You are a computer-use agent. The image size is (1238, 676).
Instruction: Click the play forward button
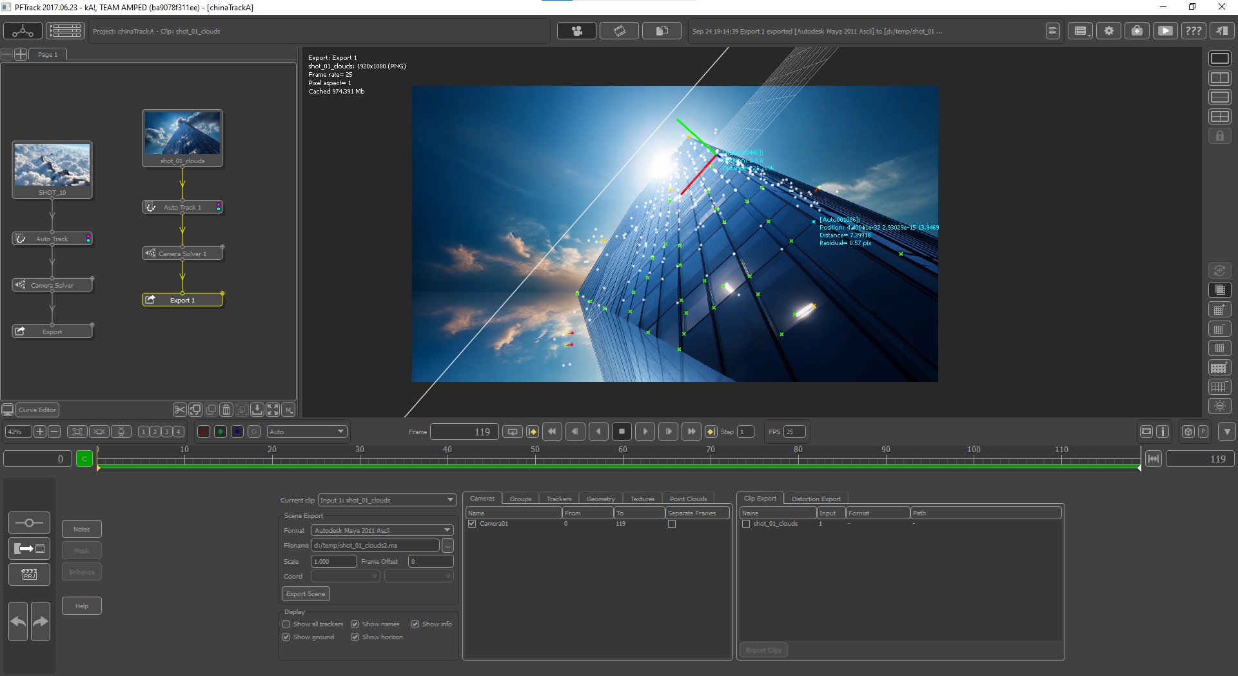click(x=645, y=432)
